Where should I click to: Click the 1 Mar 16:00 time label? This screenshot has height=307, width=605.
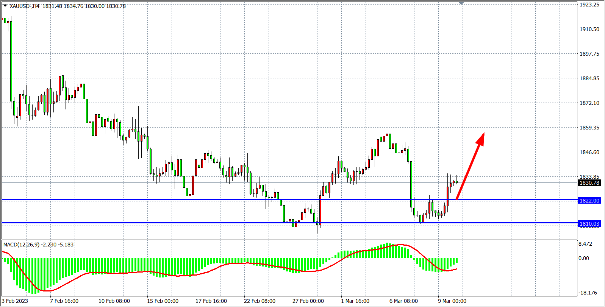[x=355, y=301]
